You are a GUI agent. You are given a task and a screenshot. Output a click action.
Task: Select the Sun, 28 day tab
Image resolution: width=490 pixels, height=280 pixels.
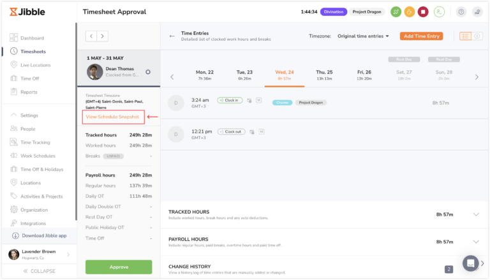click(x=444, y=75)
